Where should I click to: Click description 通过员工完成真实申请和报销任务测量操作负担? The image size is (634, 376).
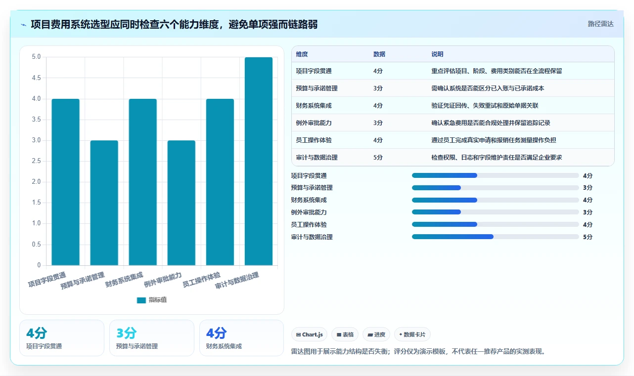pos(494,140)
